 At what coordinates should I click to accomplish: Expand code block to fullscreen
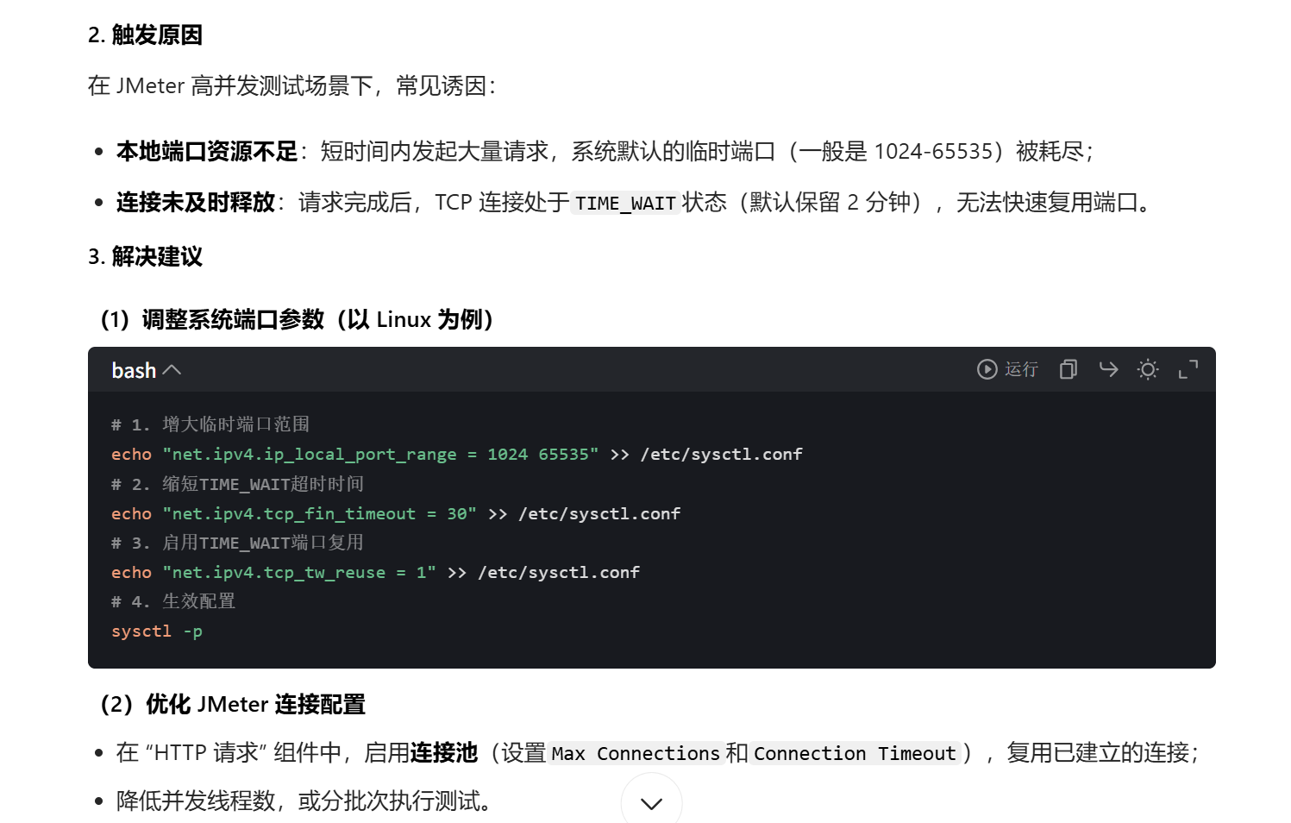[x=1188, y=369]
